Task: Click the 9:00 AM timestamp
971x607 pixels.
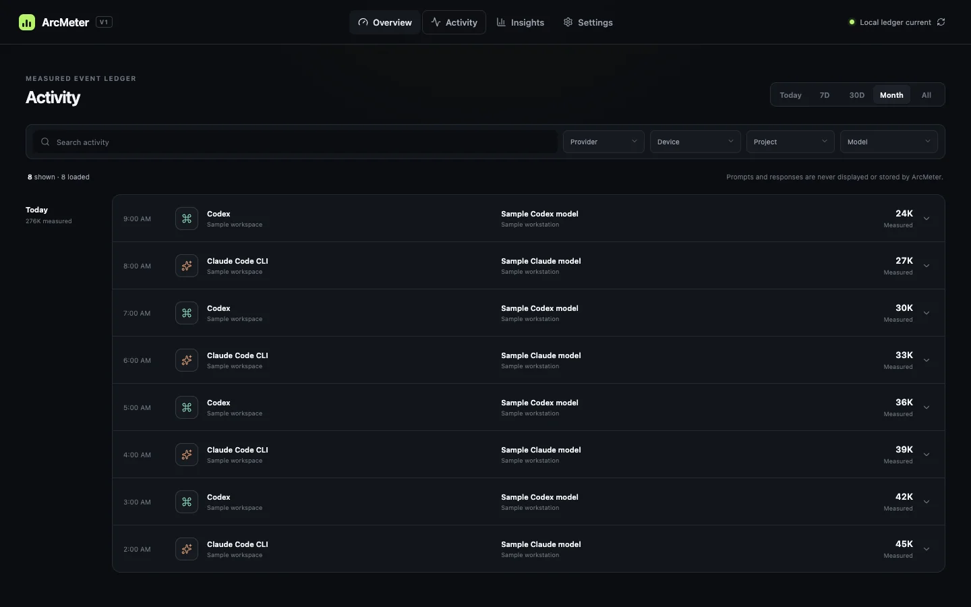Action: click(137, 219)
